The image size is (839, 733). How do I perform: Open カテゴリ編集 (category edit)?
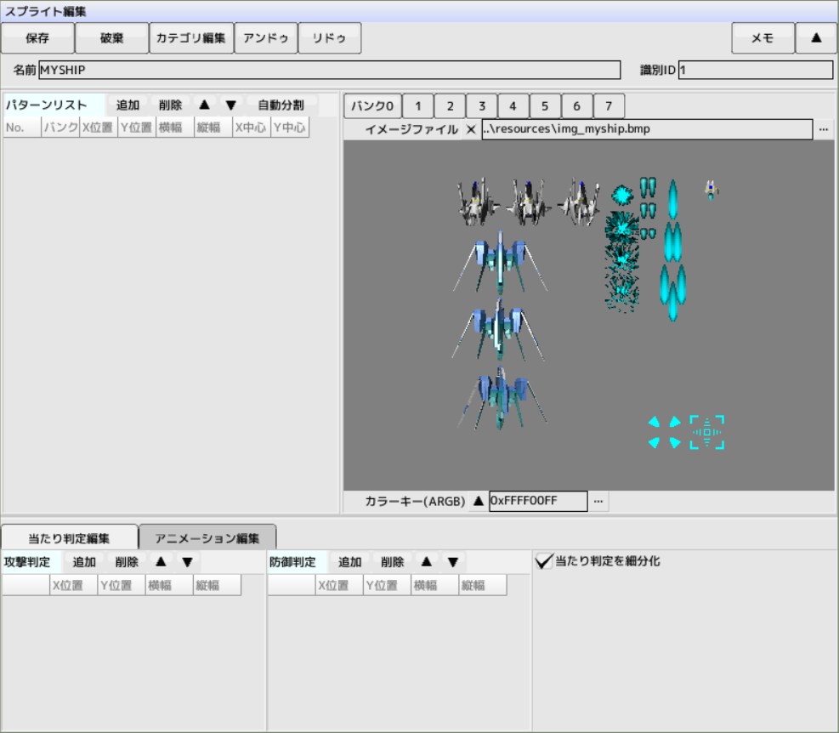click(x=190, y=38)
